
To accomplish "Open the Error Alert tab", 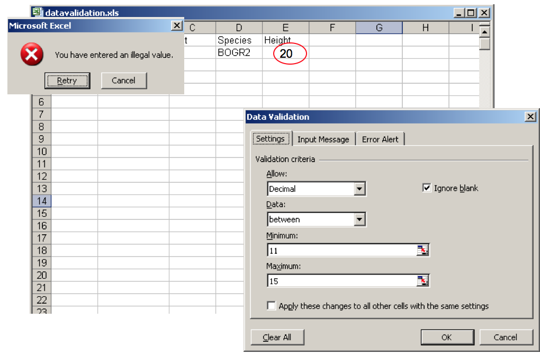I will (x=380, y=139).
